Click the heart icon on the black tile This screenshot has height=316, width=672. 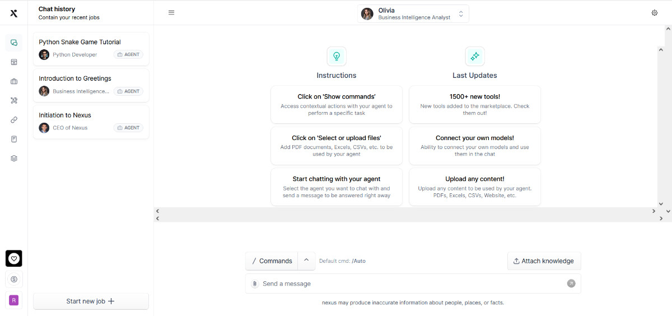14,258
